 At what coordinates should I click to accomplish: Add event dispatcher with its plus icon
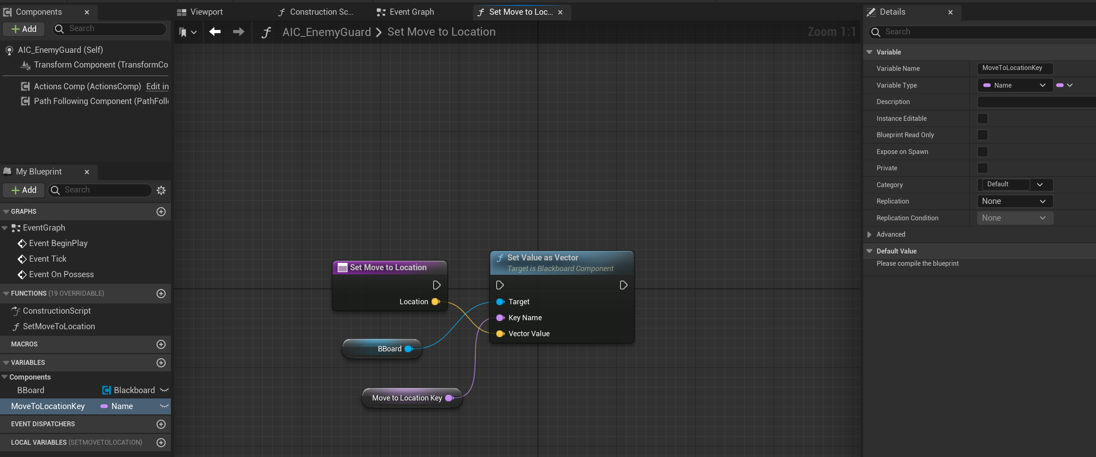tap(161, 424)
